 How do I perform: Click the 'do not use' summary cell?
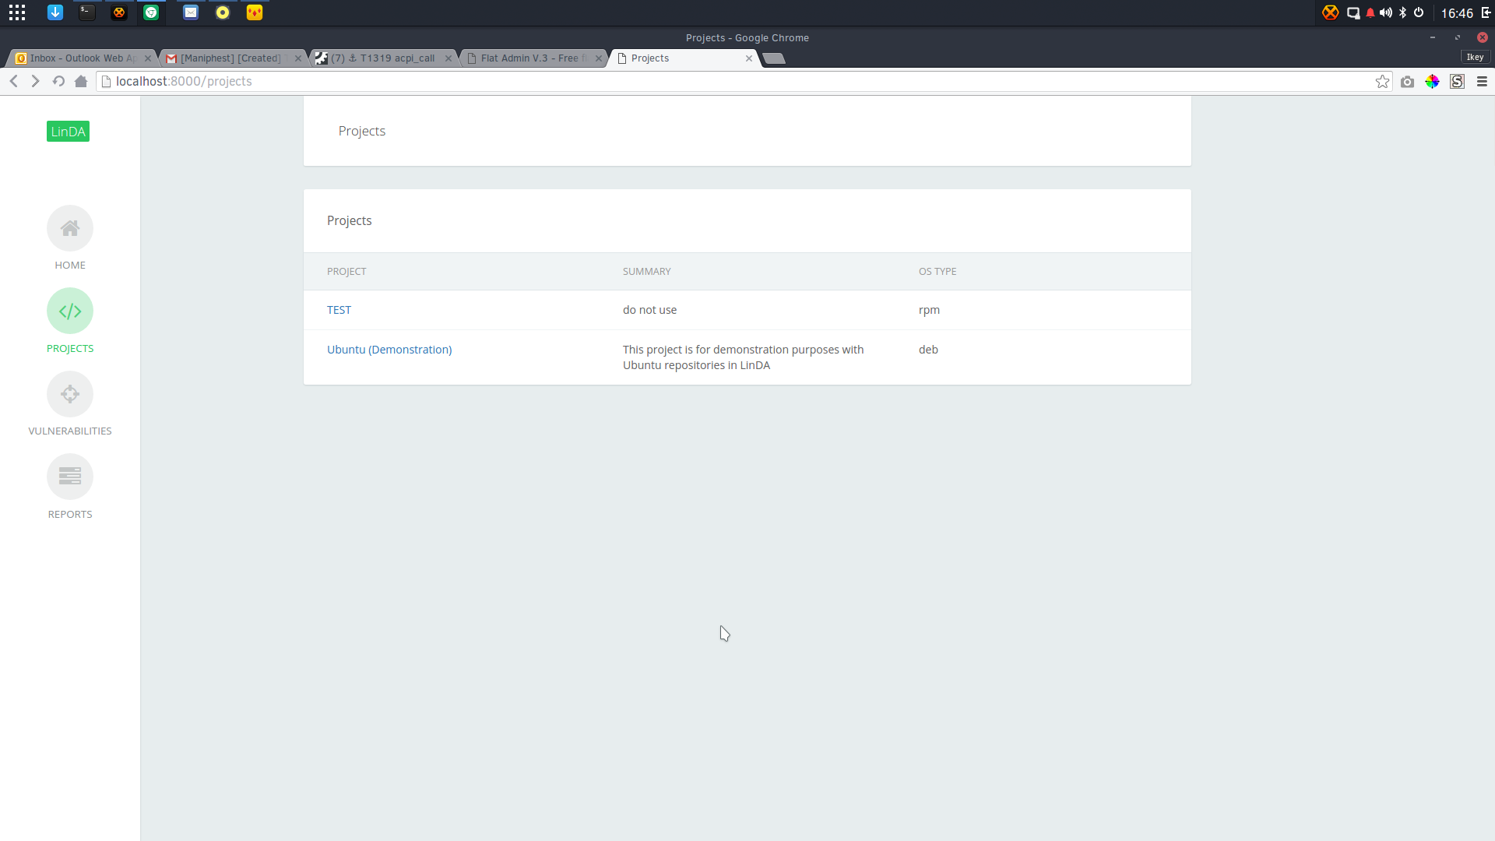[649, 310]
